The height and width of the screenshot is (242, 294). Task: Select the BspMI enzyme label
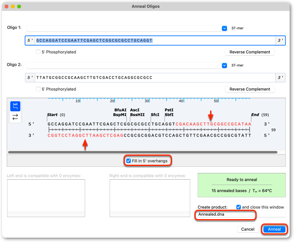(x=120, y=115)
